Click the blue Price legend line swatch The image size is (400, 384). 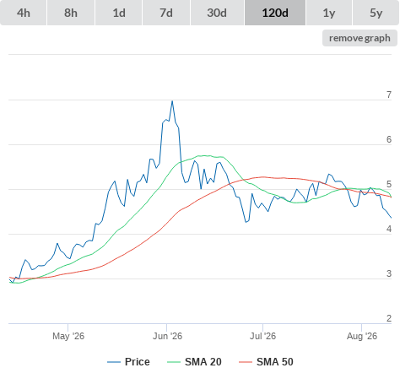(114, 362)
